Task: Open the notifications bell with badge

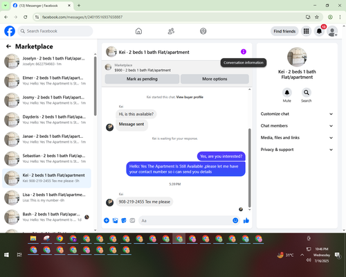Action: 319,31
